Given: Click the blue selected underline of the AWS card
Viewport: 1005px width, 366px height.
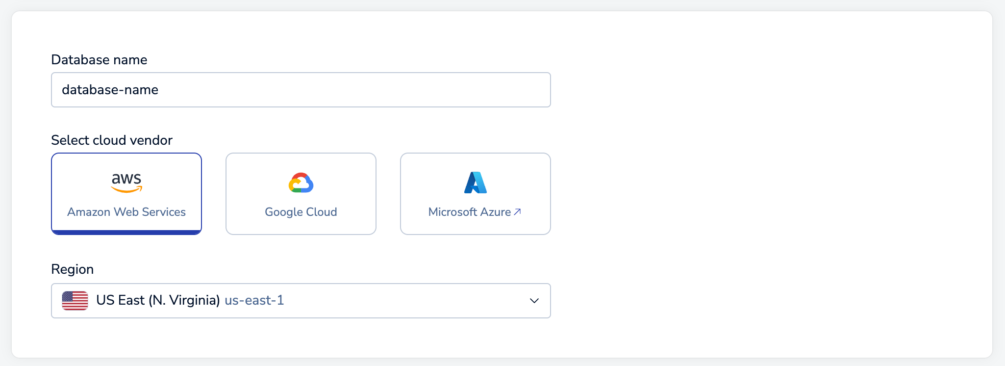Looking at the screenshot, I should [126, 233].
